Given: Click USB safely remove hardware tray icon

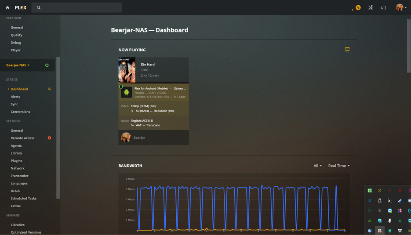Looking at the screenshot, I should coord(380,201).
